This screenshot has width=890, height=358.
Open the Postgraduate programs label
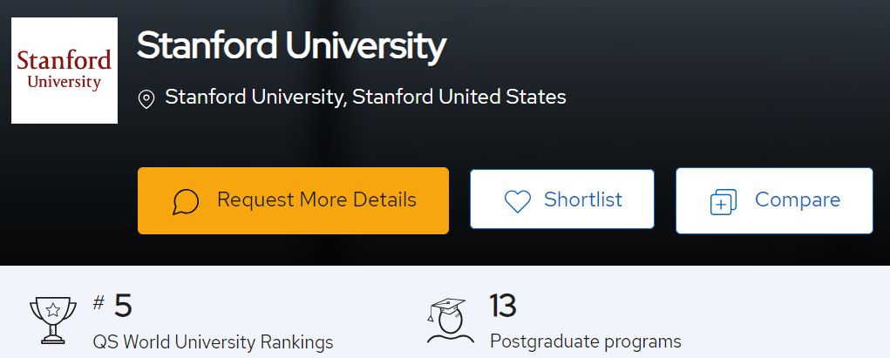point(585,341)
